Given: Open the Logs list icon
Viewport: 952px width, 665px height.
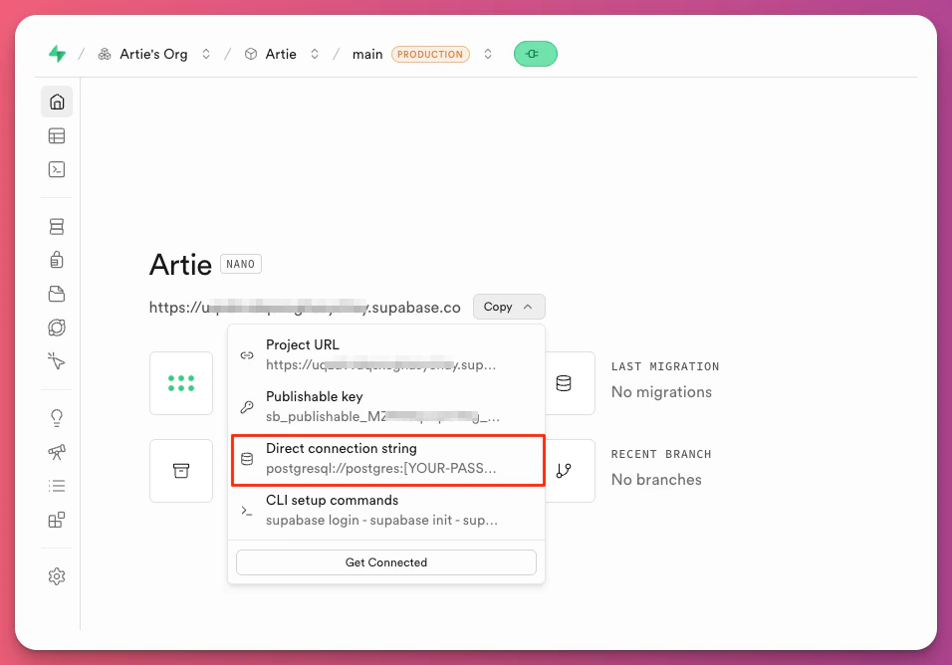Looking at the screenshot, I should (x=57, y=486).
